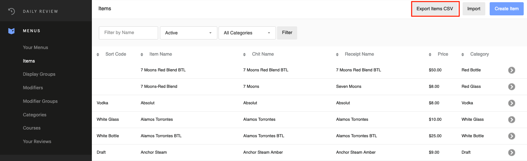Click the Import button

point(474,9)
